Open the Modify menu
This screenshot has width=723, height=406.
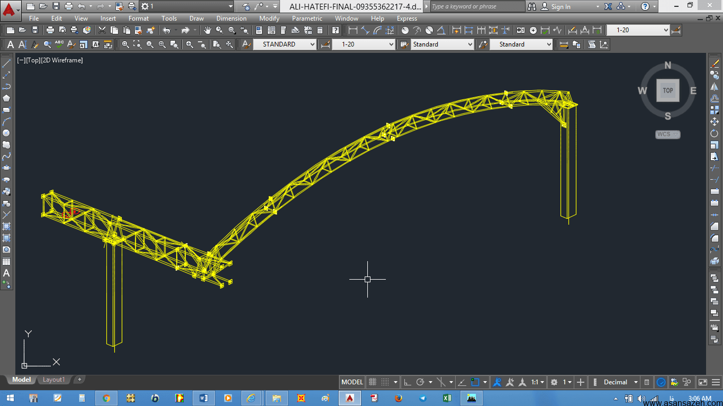click(x=269, y=19)
